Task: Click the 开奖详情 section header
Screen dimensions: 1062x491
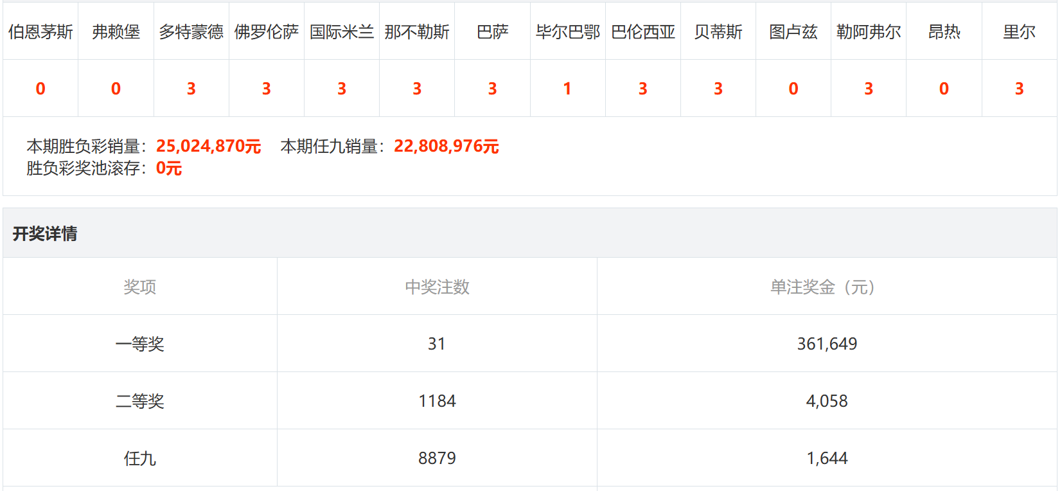Action: (45, 233)
